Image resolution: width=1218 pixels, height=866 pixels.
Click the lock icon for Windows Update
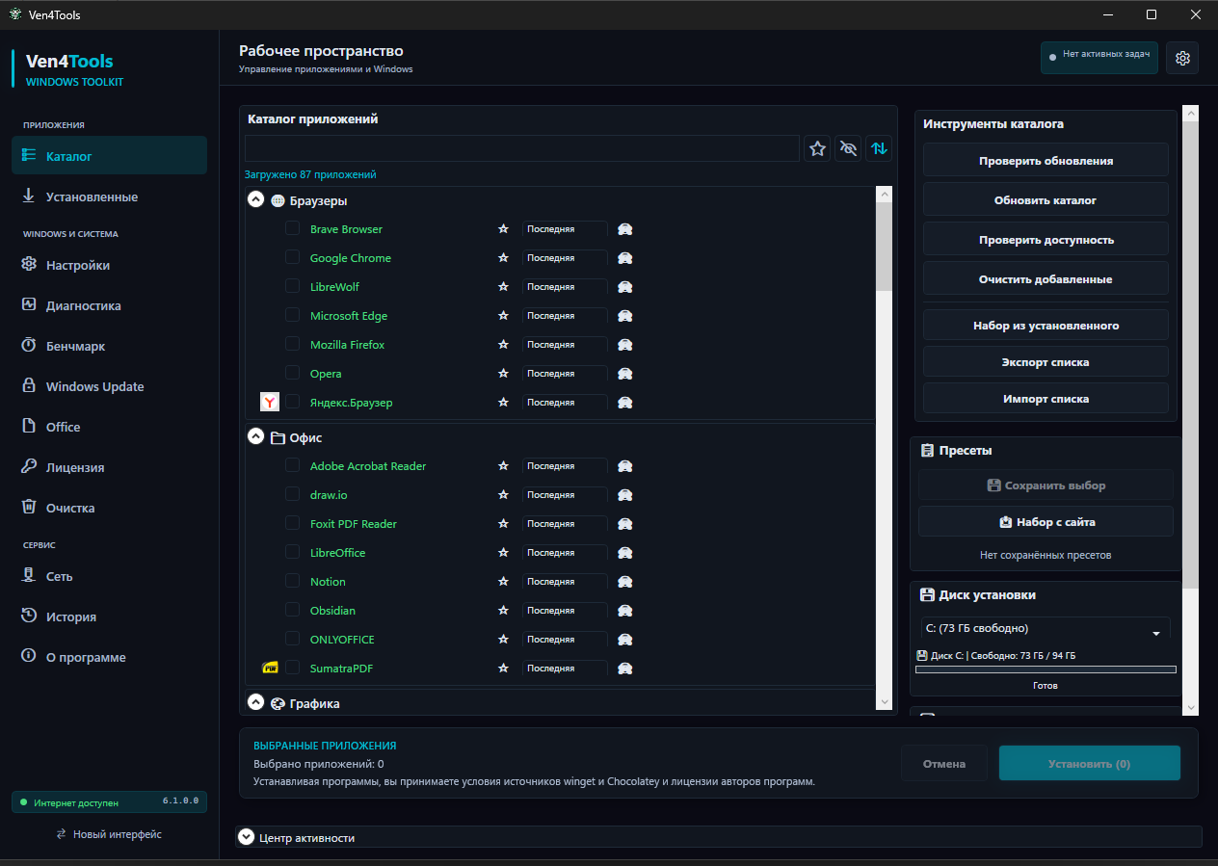[x=29, y=386]
